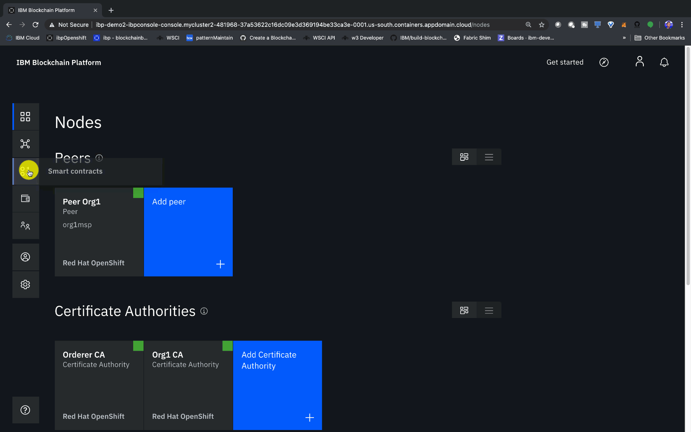
Task: Switch Peers section to list view
Action: tap(489, 157)
